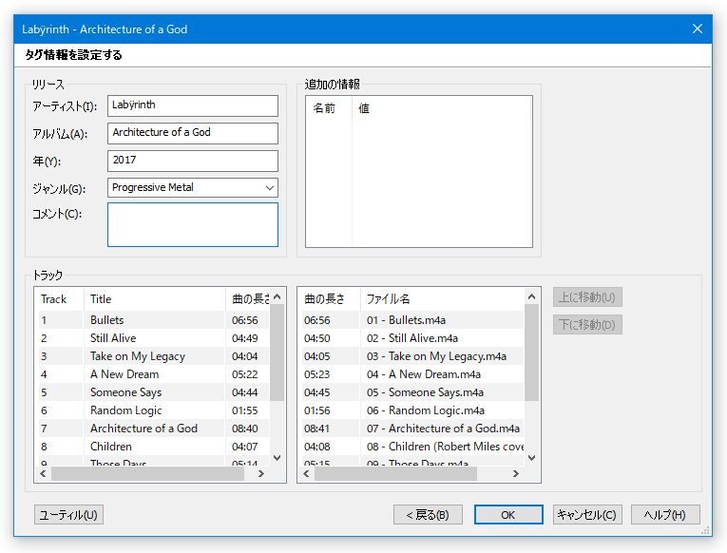Click the track list vertical scrollbar thumb
Screen dimensions: 727x553
(x=277, y=353)
